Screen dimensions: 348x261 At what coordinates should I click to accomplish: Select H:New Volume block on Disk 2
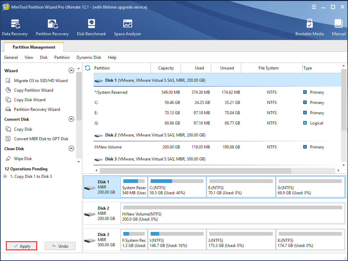tap(232, 213)
